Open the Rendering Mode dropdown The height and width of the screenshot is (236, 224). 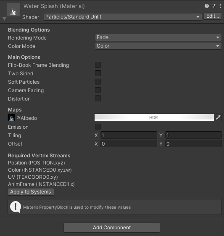tap(158, 37)
